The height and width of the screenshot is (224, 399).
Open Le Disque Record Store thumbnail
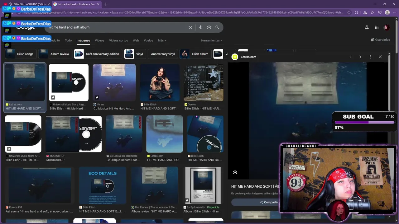point(124,134)
